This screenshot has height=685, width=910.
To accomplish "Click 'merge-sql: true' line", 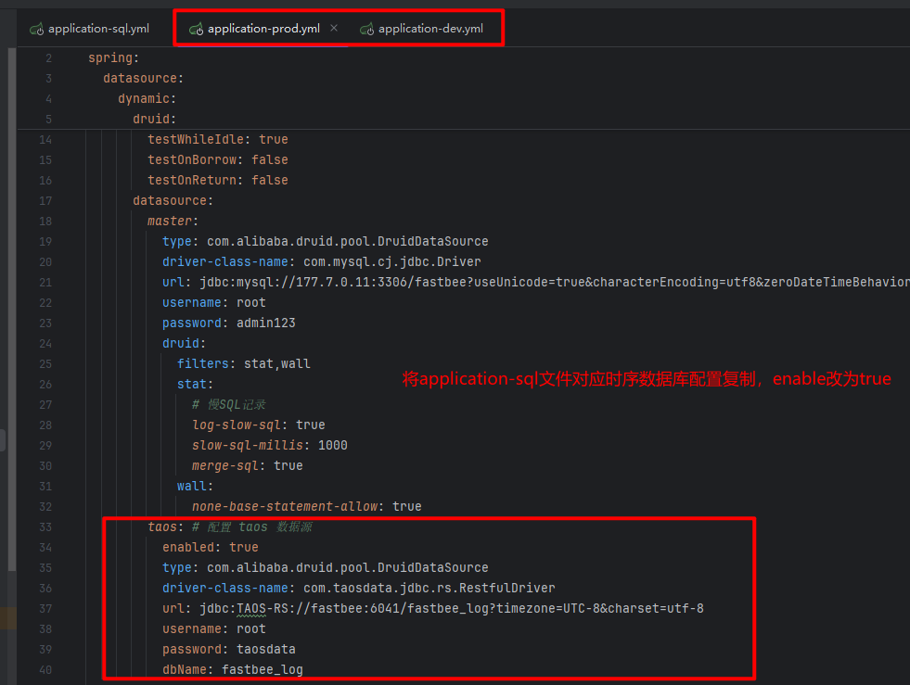I will 248,465.
